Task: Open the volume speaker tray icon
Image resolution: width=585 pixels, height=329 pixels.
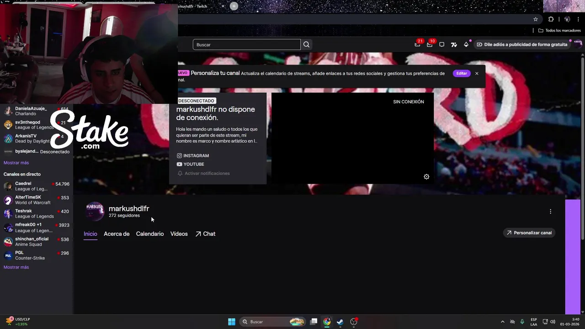Action: coord(553,322)
